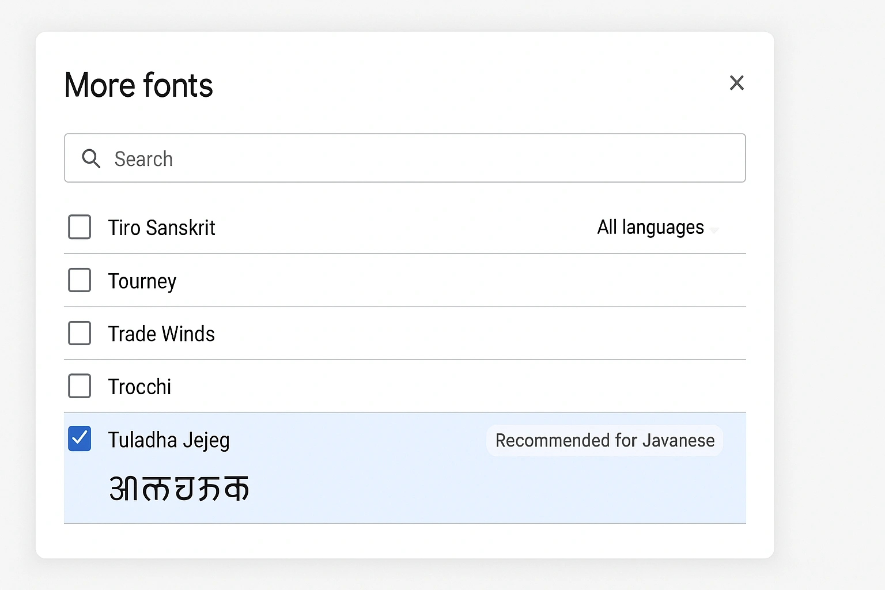Click the Tuladha Jejeg font name

click(169, 439)
